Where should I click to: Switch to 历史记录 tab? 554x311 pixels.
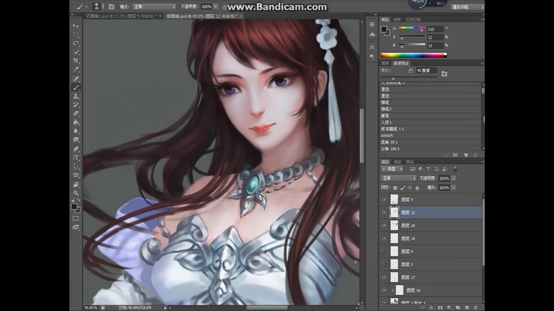(x=413, y=20)
